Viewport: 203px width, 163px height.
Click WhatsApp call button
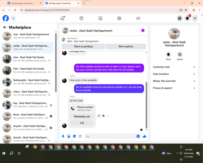(82, 117)
